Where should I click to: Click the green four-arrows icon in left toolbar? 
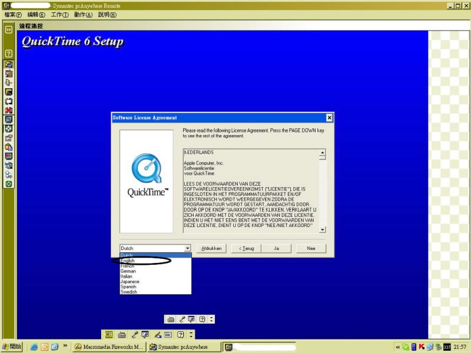[9, 184]
